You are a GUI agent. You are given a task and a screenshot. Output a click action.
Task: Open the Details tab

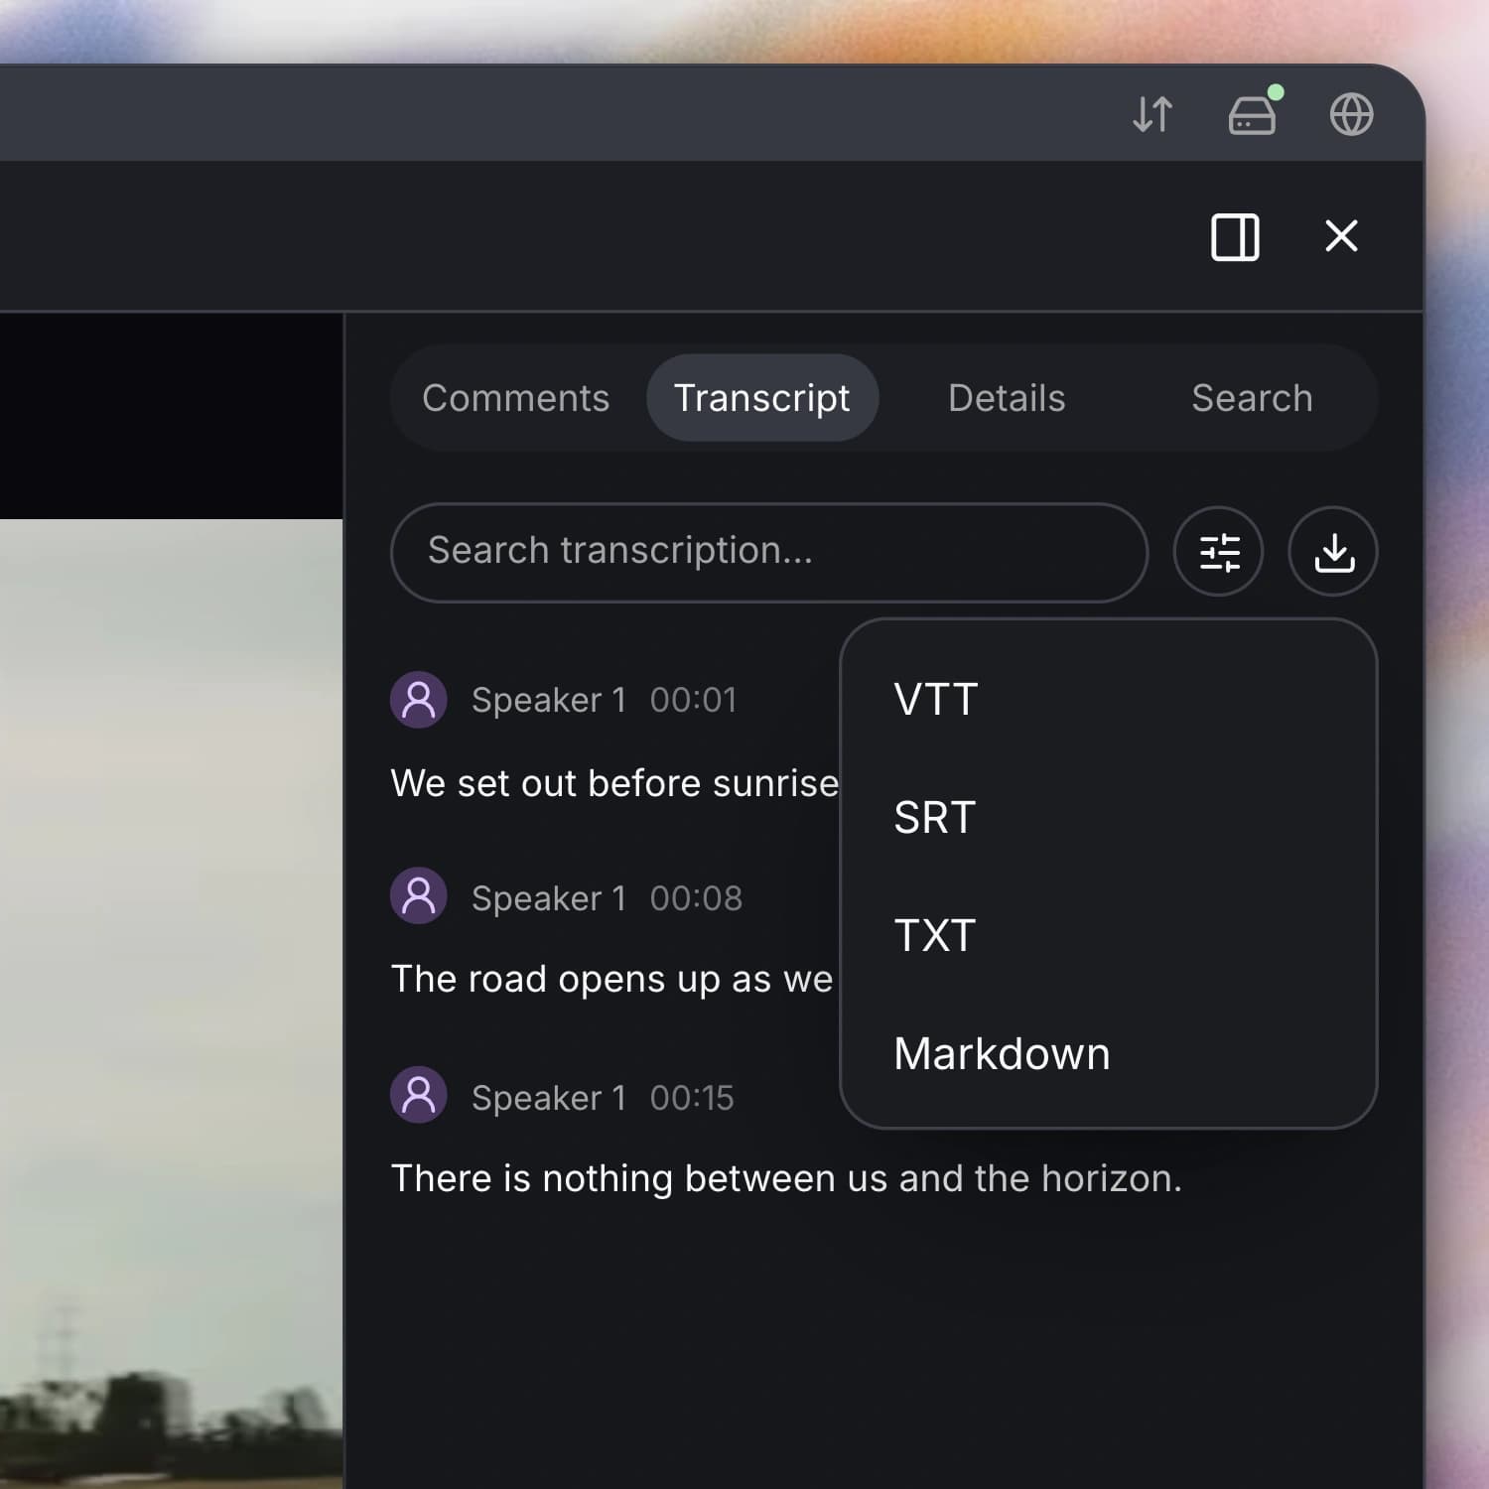point(1007,398)
